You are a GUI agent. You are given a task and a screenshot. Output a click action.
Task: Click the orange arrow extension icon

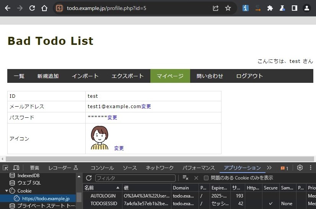pos(258,8)
